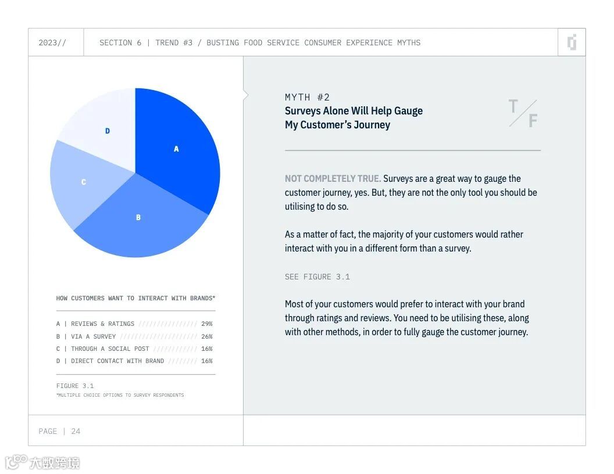Click the T/F true-false graphic
614x474 pixels.
523,113
